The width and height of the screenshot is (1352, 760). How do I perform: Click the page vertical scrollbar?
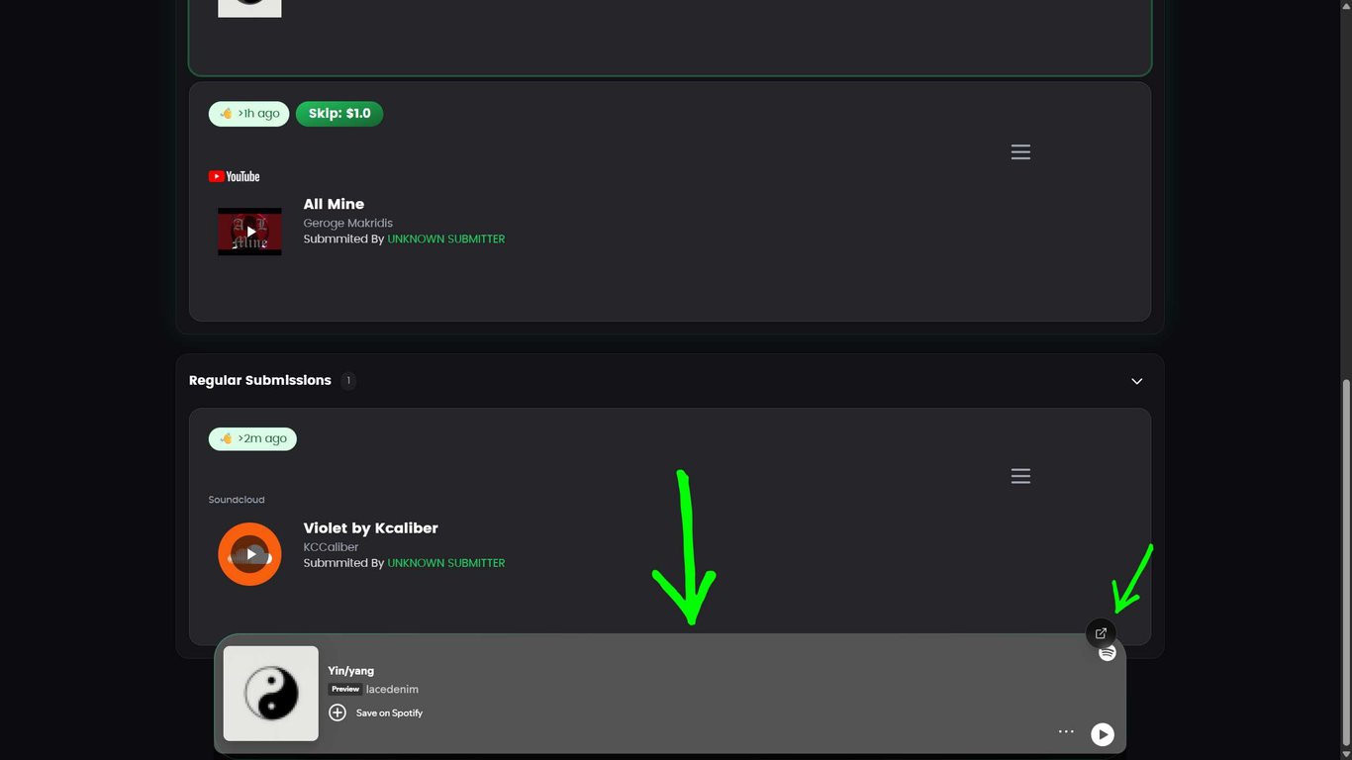click(1345, 564)
